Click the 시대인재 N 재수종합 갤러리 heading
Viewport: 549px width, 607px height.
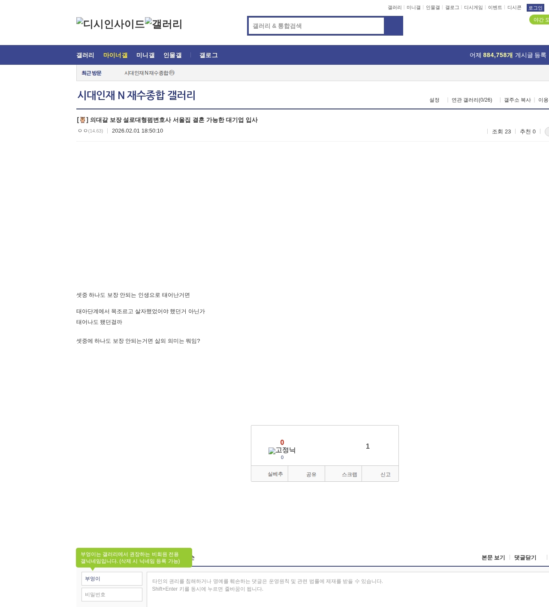(136, 95)
